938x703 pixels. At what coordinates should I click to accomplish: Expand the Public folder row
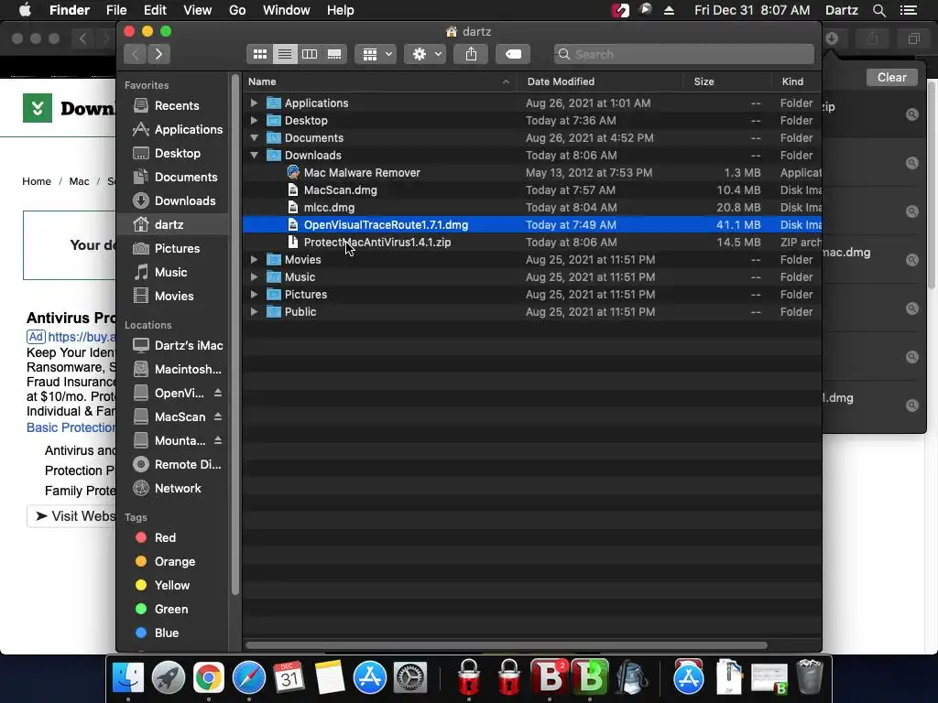[254, 311]
